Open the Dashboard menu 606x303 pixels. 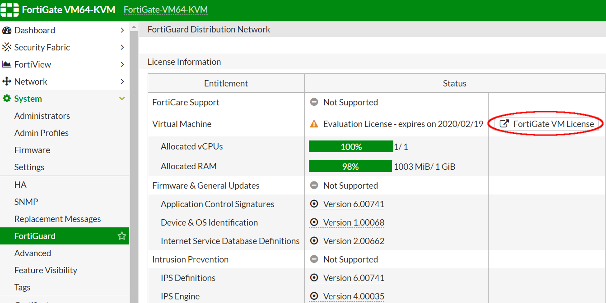65,30
